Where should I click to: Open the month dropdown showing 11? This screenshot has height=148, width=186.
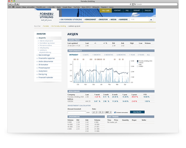101,112
